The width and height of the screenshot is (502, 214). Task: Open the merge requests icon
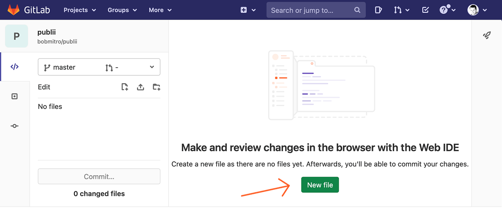(399, 10)
